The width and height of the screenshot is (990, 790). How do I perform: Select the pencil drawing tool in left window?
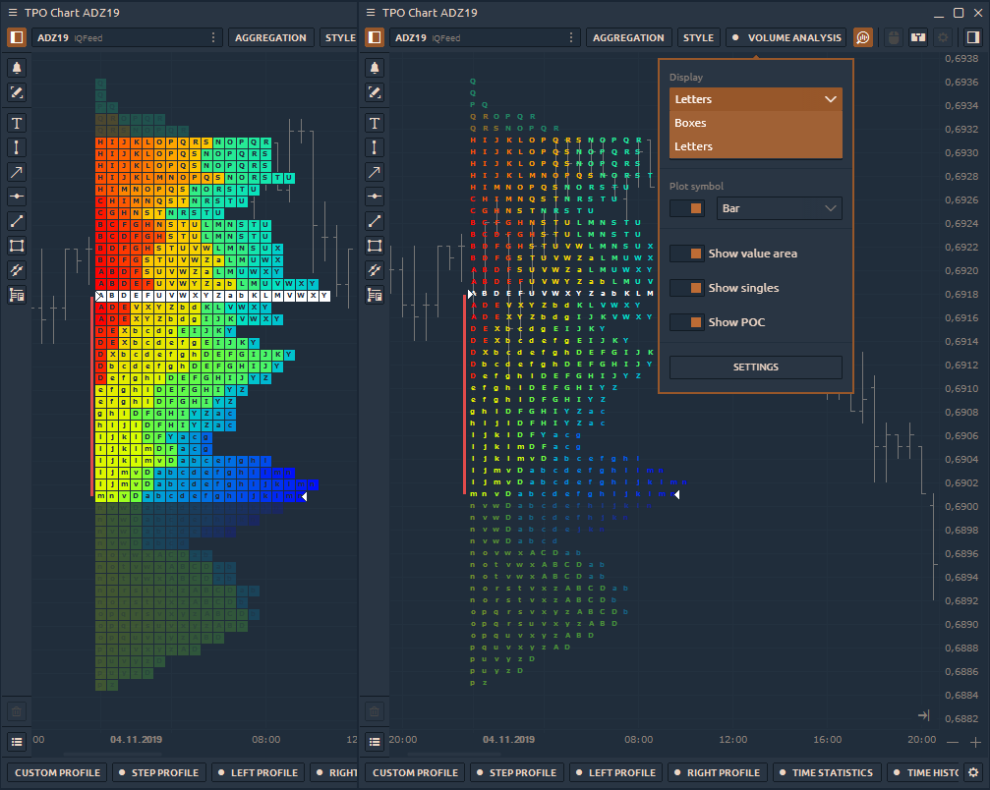tap(17, 92)
